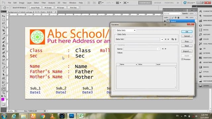Open VLC media player from taskbar
Screen dimensions: 212x119
click(x=52, y=116)
